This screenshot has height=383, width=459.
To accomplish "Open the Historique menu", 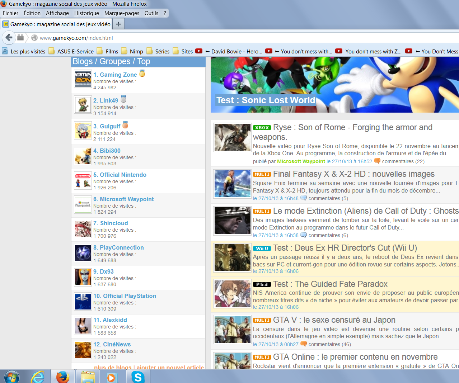I will tap(86, 13).
